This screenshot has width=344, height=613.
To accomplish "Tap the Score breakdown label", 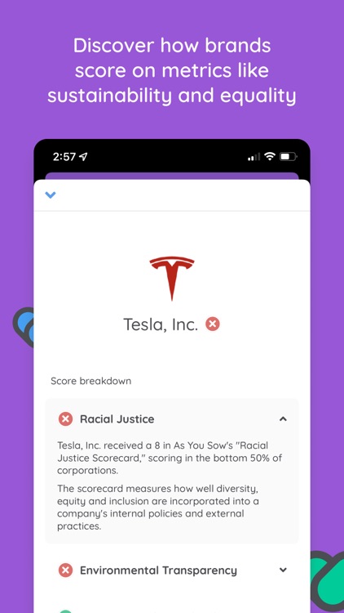I will (90, 381).
